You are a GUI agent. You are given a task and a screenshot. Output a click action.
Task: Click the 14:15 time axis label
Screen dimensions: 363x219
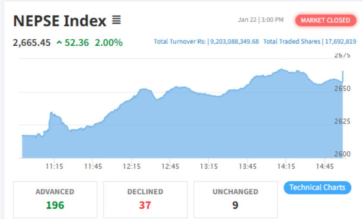(x=286, y=166)
